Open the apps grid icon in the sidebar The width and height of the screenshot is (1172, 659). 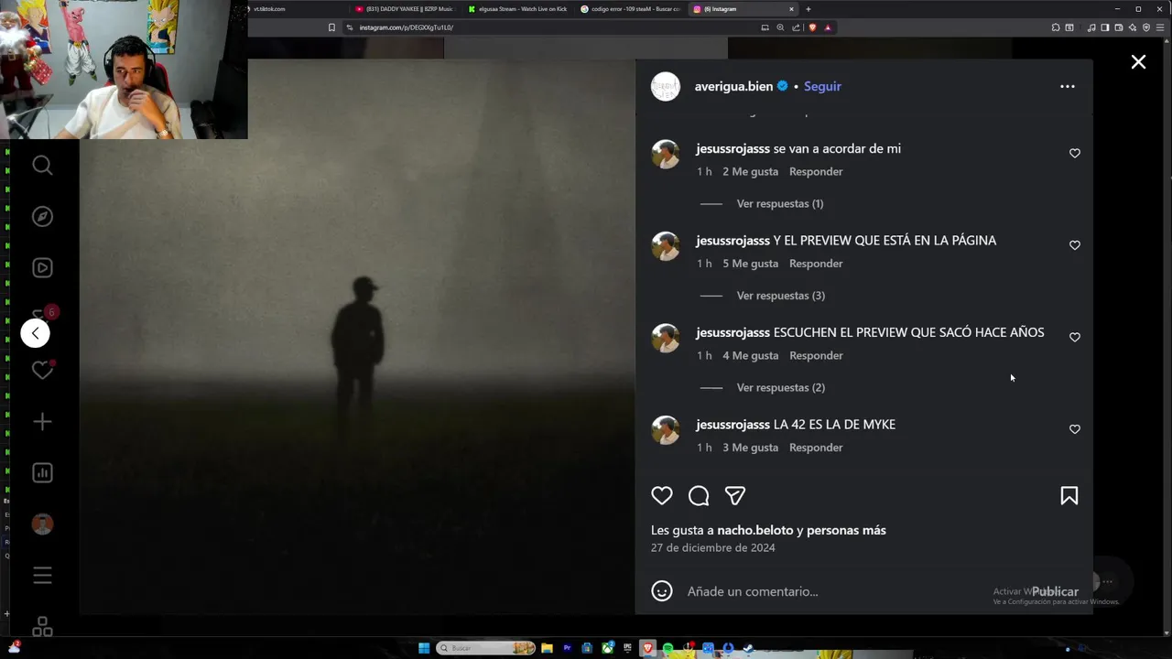tap(42, 627)
